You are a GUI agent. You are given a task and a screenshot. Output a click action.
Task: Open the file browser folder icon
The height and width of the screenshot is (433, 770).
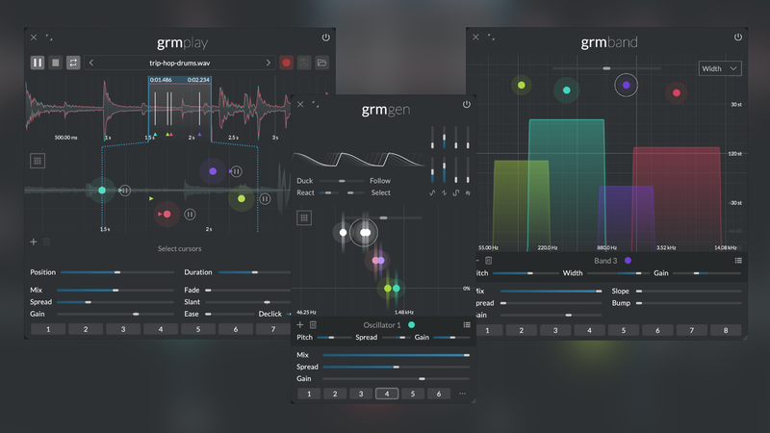coord(321,63)
